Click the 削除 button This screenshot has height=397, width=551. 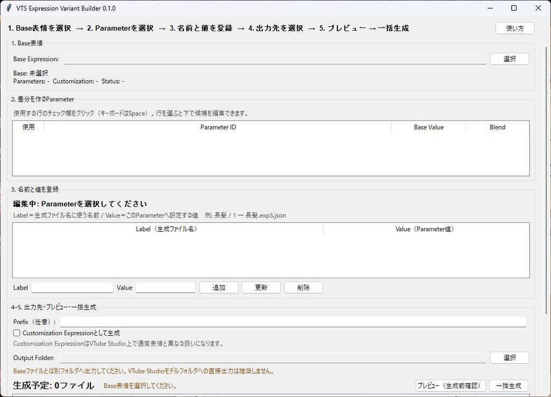[x=303, y=287]
